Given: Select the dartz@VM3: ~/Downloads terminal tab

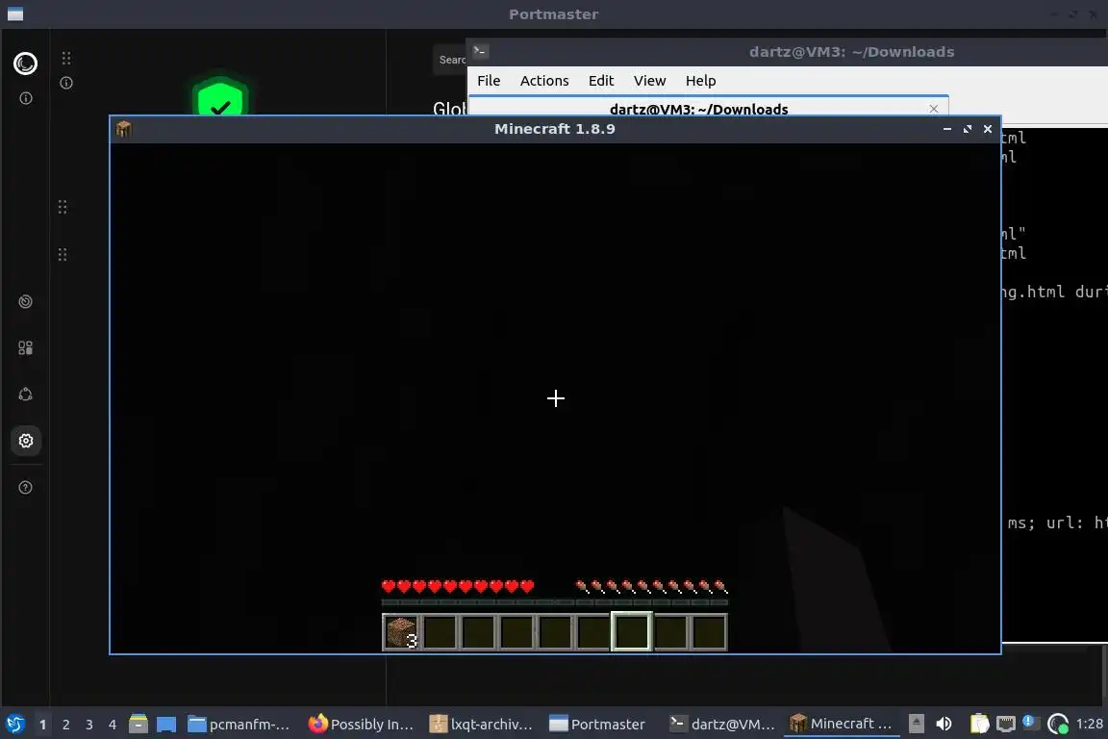Looking at the screenshot, I should [698, 108].
